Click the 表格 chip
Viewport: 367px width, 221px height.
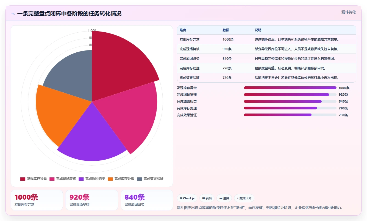coord(207,198)
